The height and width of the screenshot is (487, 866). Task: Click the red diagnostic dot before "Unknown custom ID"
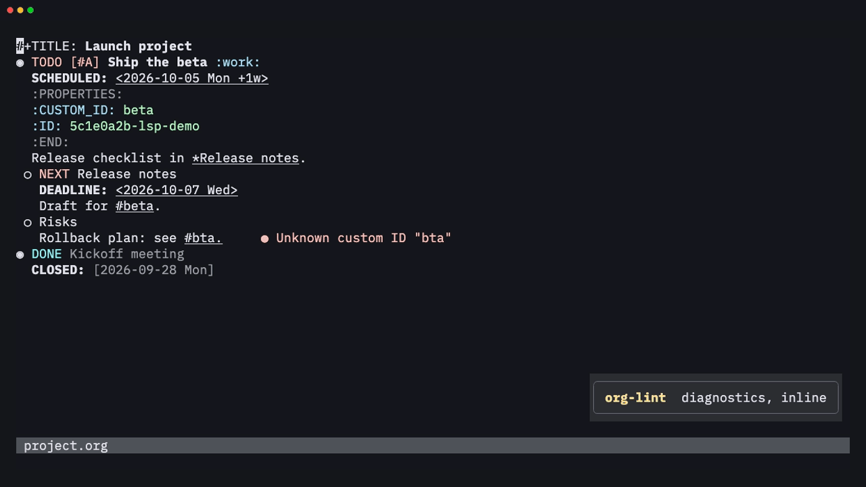click(265, 239)
